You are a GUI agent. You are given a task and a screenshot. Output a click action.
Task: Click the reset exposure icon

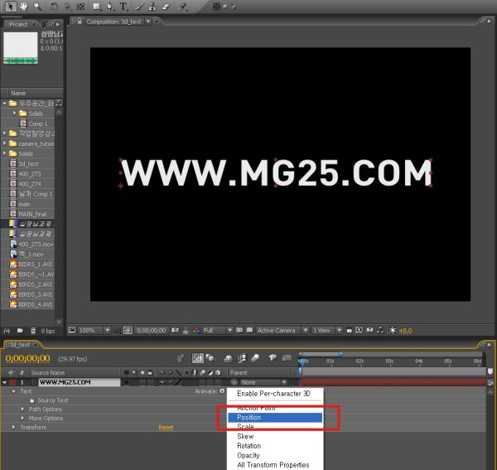(393, 330)
